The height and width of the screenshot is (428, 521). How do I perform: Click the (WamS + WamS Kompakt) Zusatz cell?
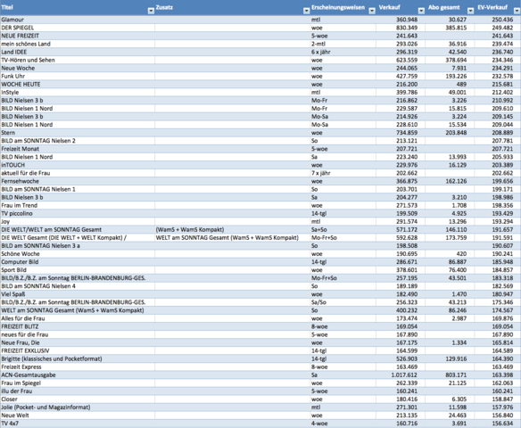click(x=232, y=230)
